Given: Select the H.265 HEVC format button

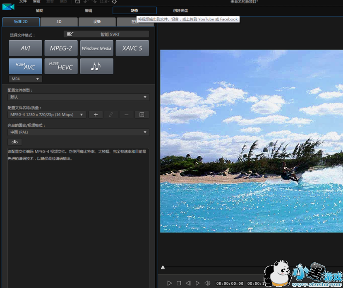Looking at the screenshot, I should [61, 66].
